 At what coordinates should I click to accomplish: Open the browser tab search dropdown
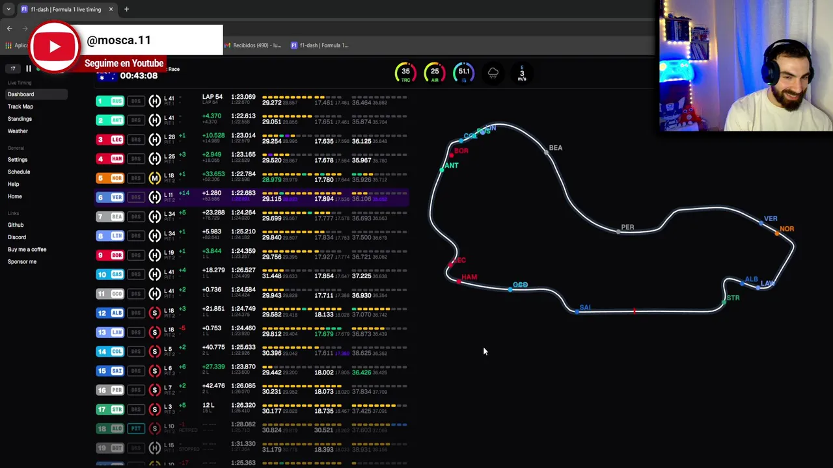[x=8, y=9]
